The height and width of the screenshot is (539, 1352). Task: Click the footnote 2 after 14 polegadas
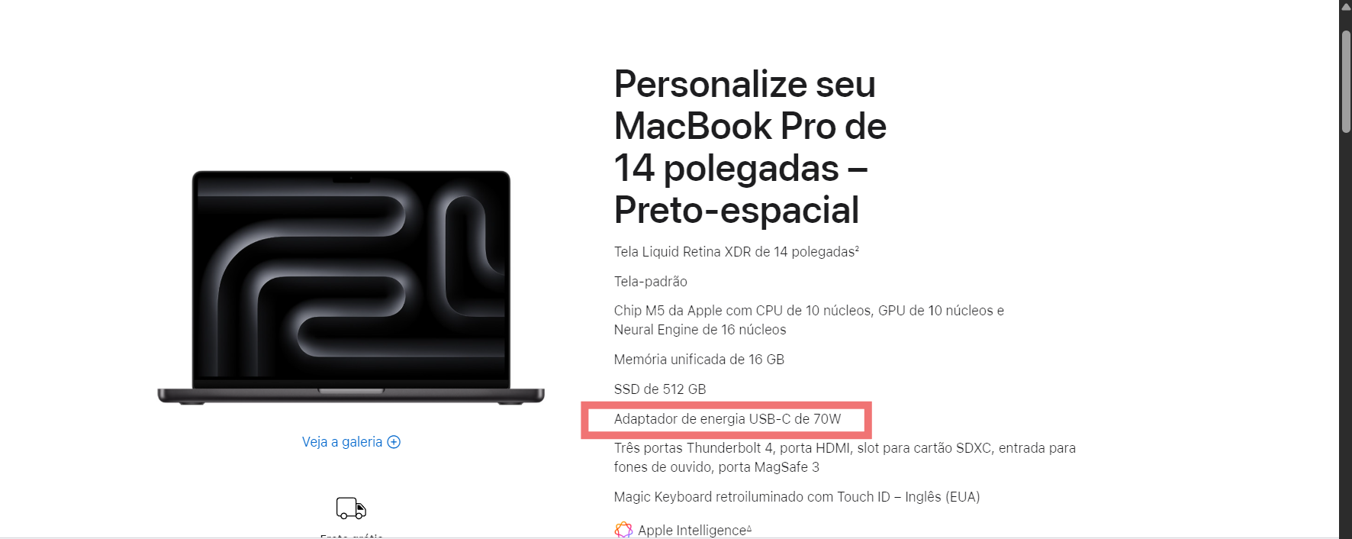pos(857,249)
